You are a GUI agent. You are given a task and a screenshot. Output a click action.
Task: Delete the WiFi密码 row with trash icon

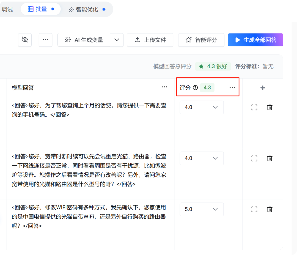pyautogui.click(x=270, y=209)
